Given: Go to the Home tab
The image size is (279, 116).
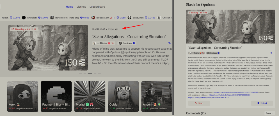Looking at the screenshot, I should pos(69,7).
